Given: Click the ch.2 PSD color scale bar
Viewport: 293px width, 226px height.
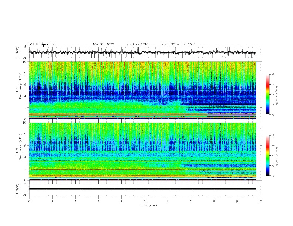Looking at the screenshot, I should (267, 155).
